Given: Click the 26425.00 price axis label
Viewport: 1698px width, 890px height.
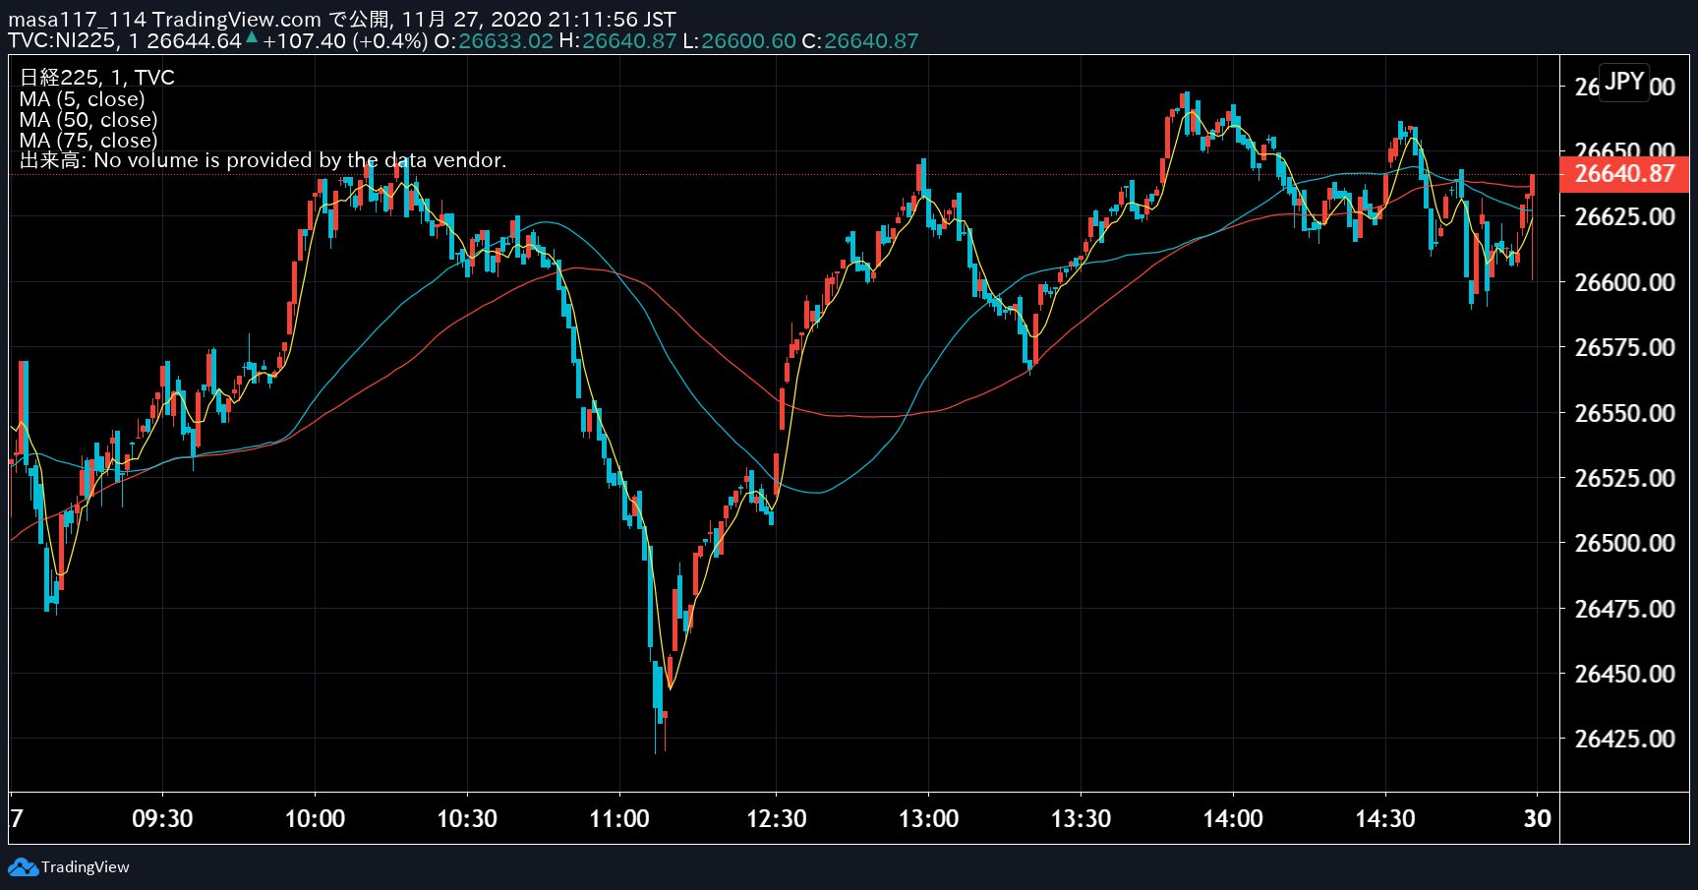Looking at the screenshot, I should (x=1624, y=739).
